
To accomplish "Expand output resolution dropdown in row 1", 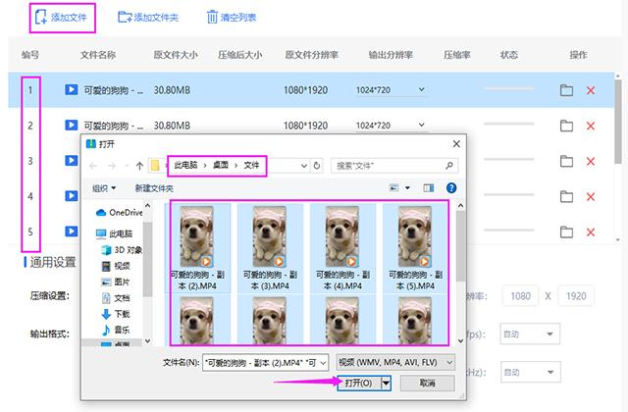I will (x=421, y=89).
